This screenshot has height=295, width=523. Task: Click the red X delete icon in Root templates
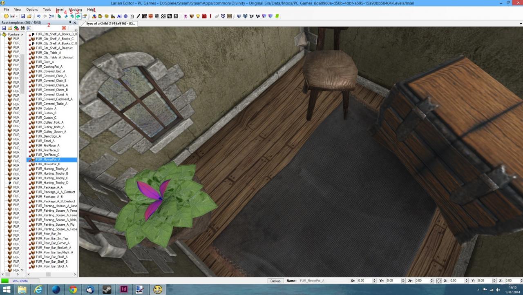[x=64, y=28]
